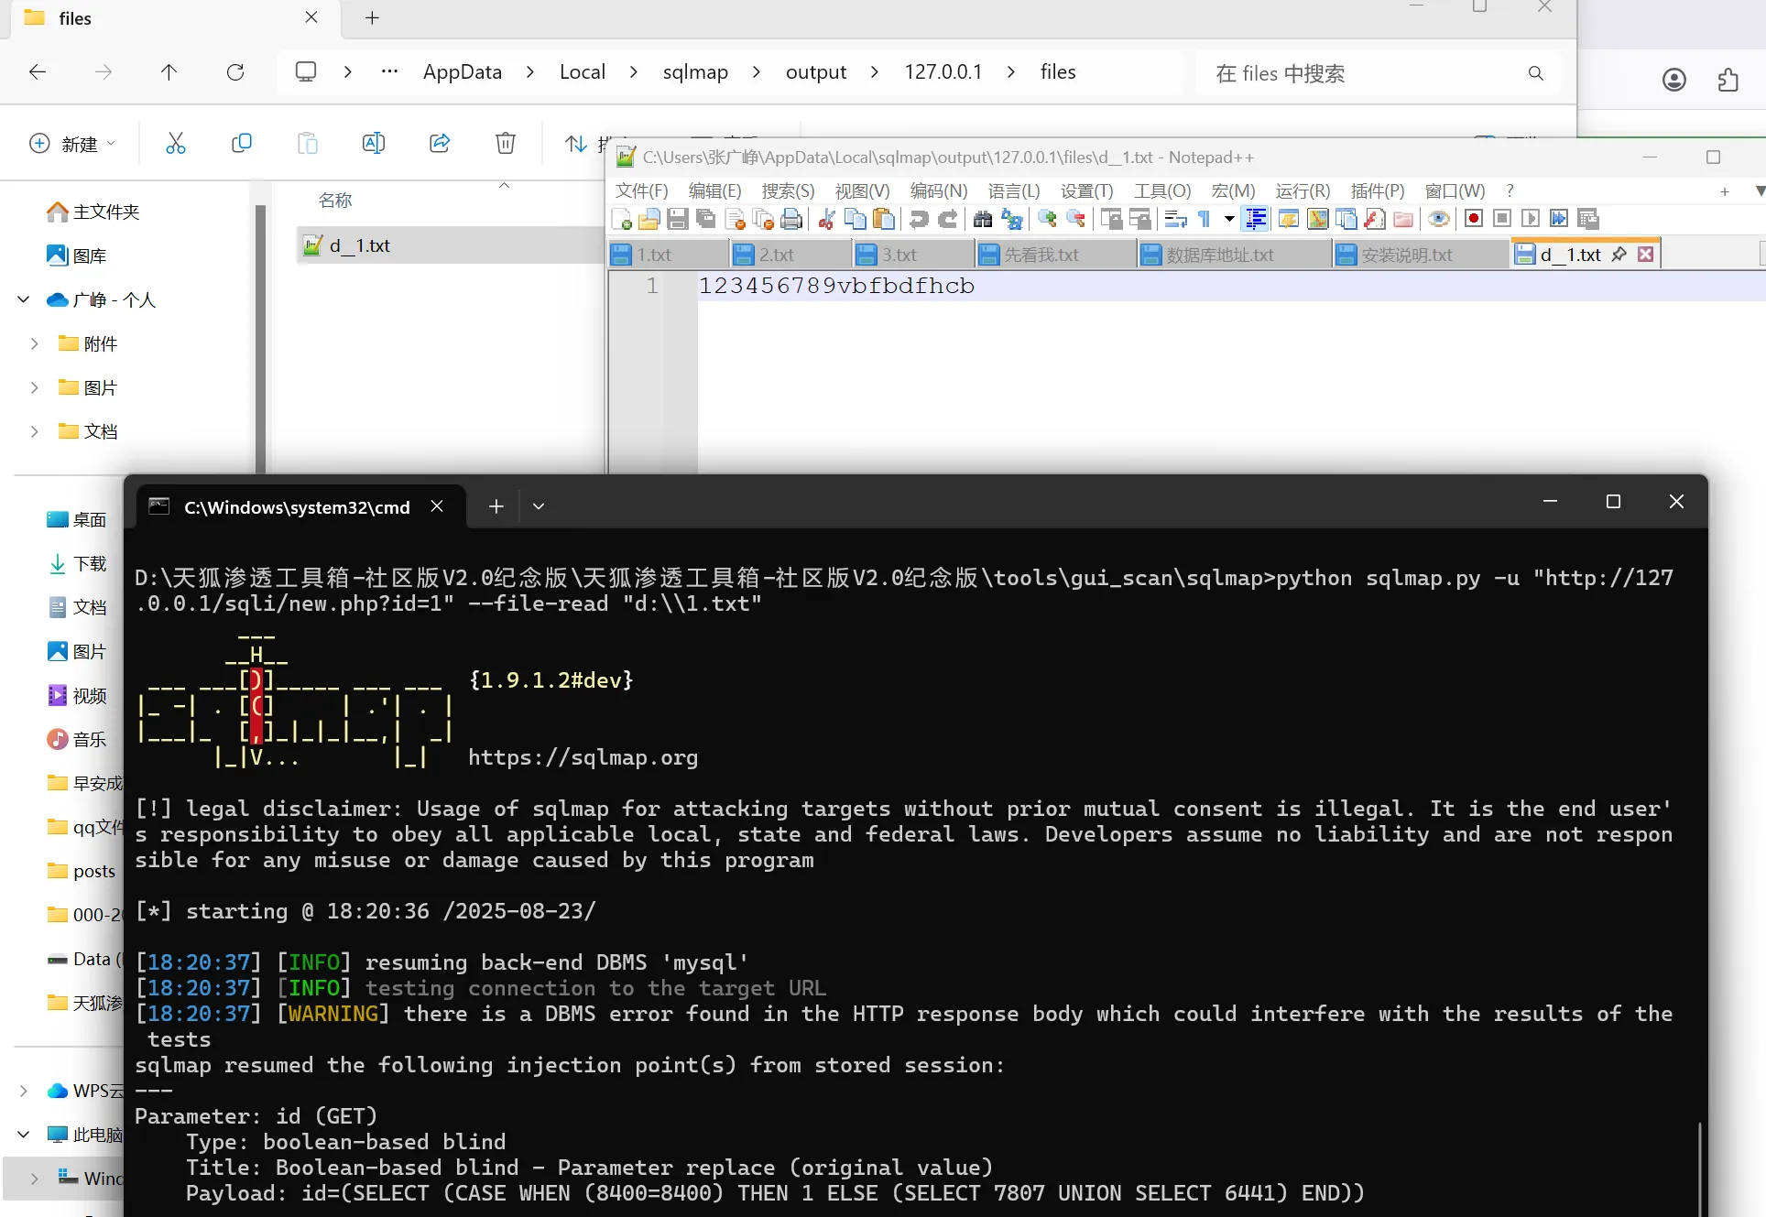Click the Cut scissors icon in Explorer

click(x=175, y=143)
